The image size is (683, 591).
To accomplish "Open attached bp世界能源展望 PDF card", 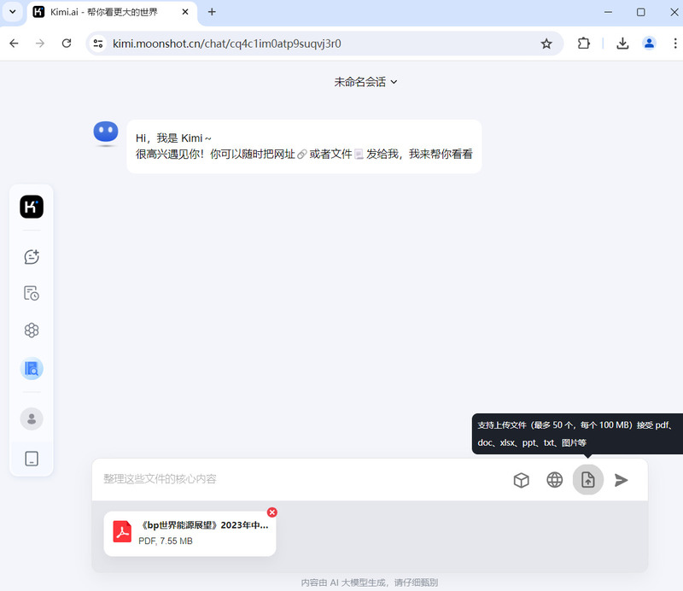I will point(190,534).
